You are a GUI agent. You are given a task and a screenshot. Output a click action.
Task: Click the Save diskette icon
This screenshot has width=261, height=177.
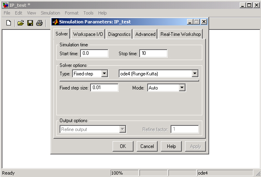point(30,23)
